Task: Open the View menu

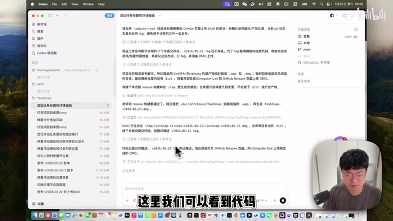Action: (x=75, y=4)
